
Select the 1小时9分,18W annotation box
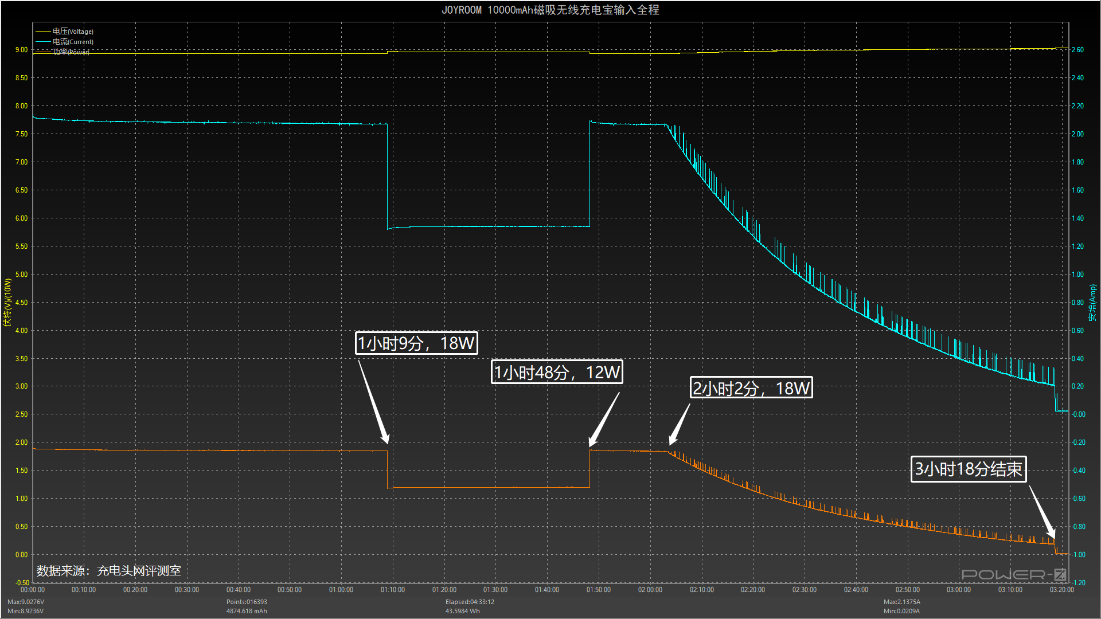[416, 343]
